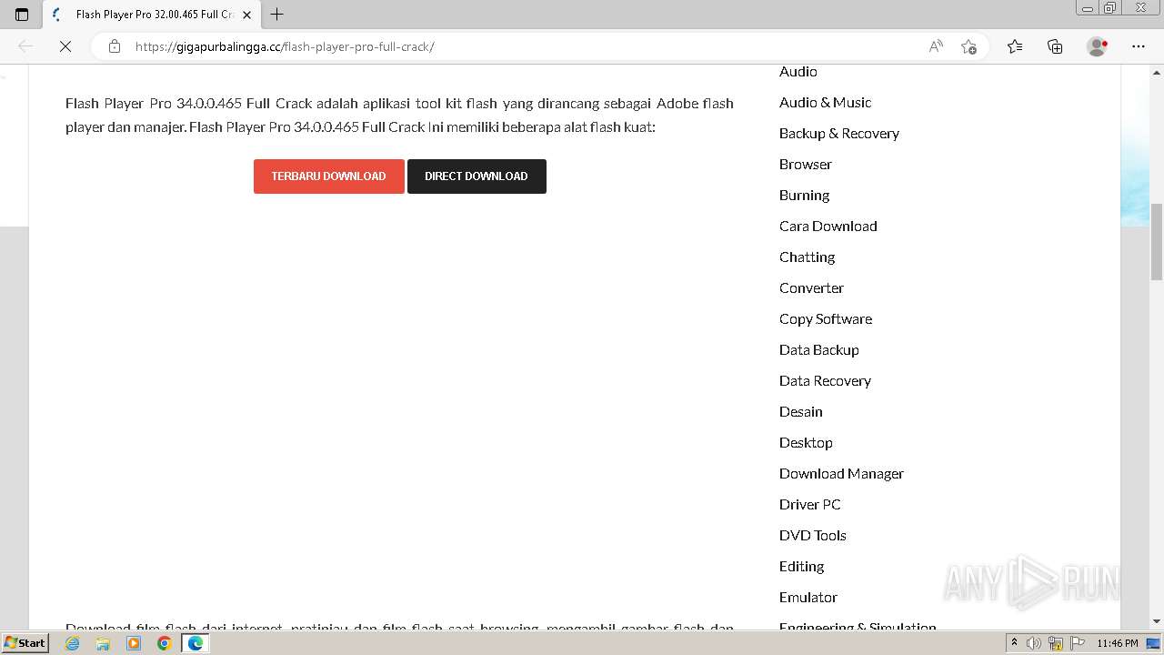Click the volume speaker tray icon
1164x655 pixels.
point(1034,643)
